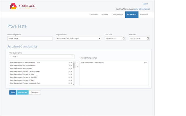Open the Start Date calendar picker
186x116 pixels.
tap(124, 38)
